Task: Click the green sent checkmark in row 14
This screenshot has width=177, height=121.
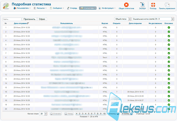Action: (169, 83)
